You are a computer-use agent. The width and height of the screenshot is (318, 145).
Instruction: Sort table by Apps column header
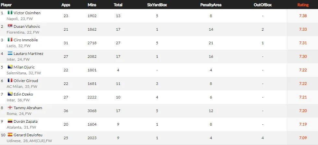(66, 5)
